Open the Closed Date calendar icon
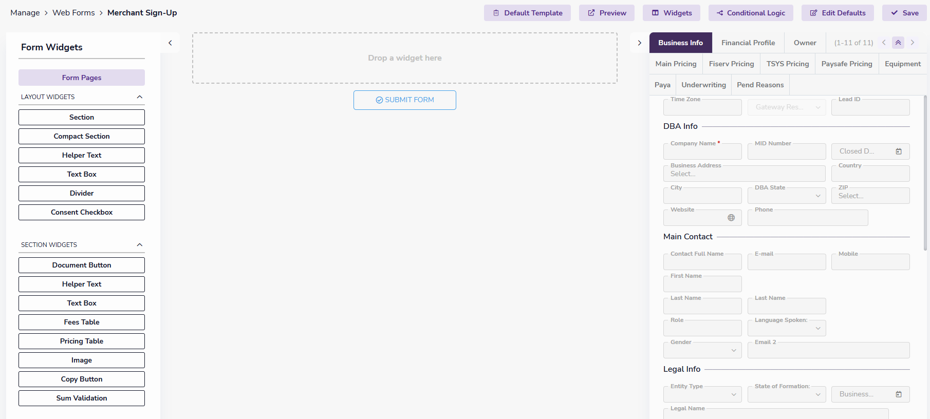Image resolution: width=930 pixels, height=419 pixels. (x=899, y=151)
